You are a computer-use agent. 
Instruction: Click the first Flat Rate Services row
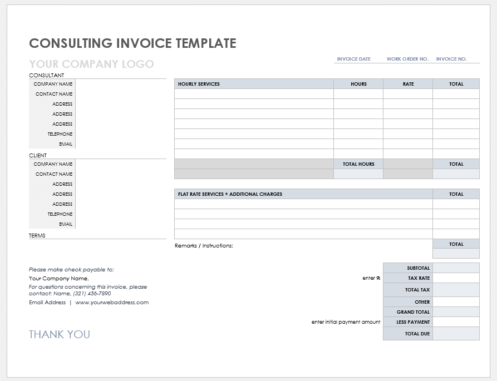click(303, 204)
